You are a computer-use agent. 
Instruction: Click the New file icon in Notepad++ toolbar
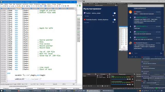coord(2,6)
